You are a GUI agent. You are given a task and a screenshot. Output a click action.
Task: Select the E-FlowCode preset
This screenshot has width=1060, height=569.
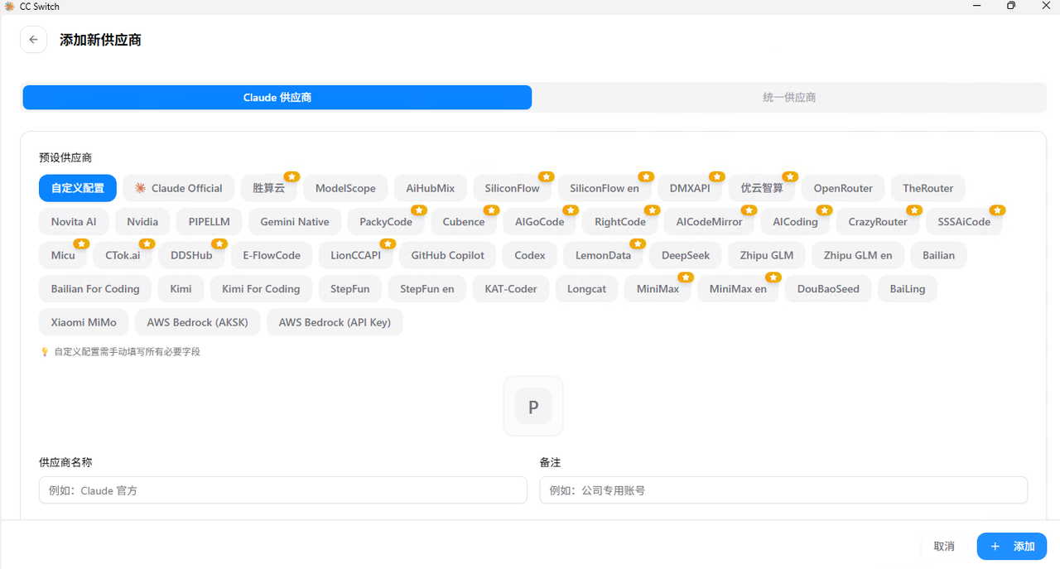272,255
